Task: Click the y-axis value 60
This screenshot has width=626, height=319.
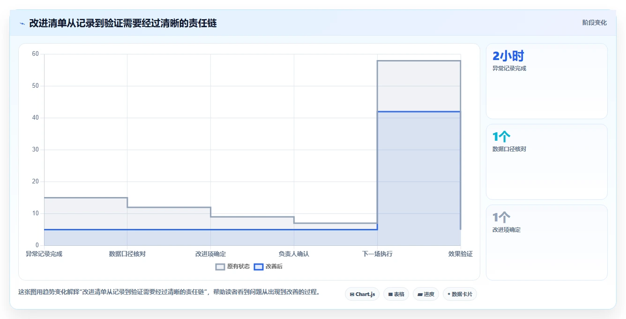Action: pos(35,54)
